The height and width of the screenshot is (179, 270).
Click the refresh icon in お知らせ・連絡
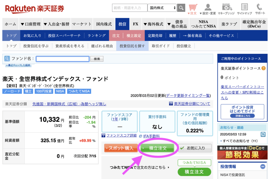[x=263, y=134]
